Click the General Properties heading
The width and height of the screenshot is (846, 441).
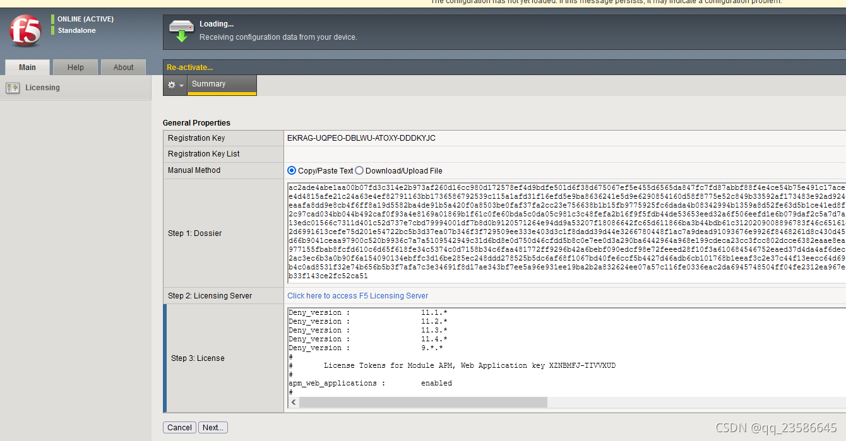(196, 123)
